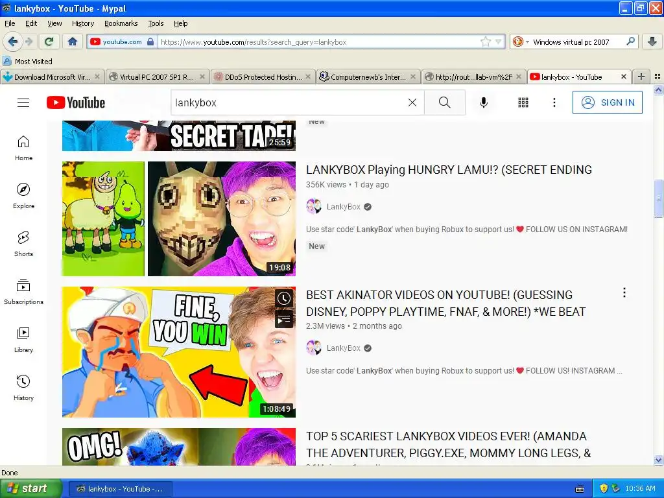This screenshot has width=664, height=498.
Task: Clear the search query with X
Action: [412, 102]
